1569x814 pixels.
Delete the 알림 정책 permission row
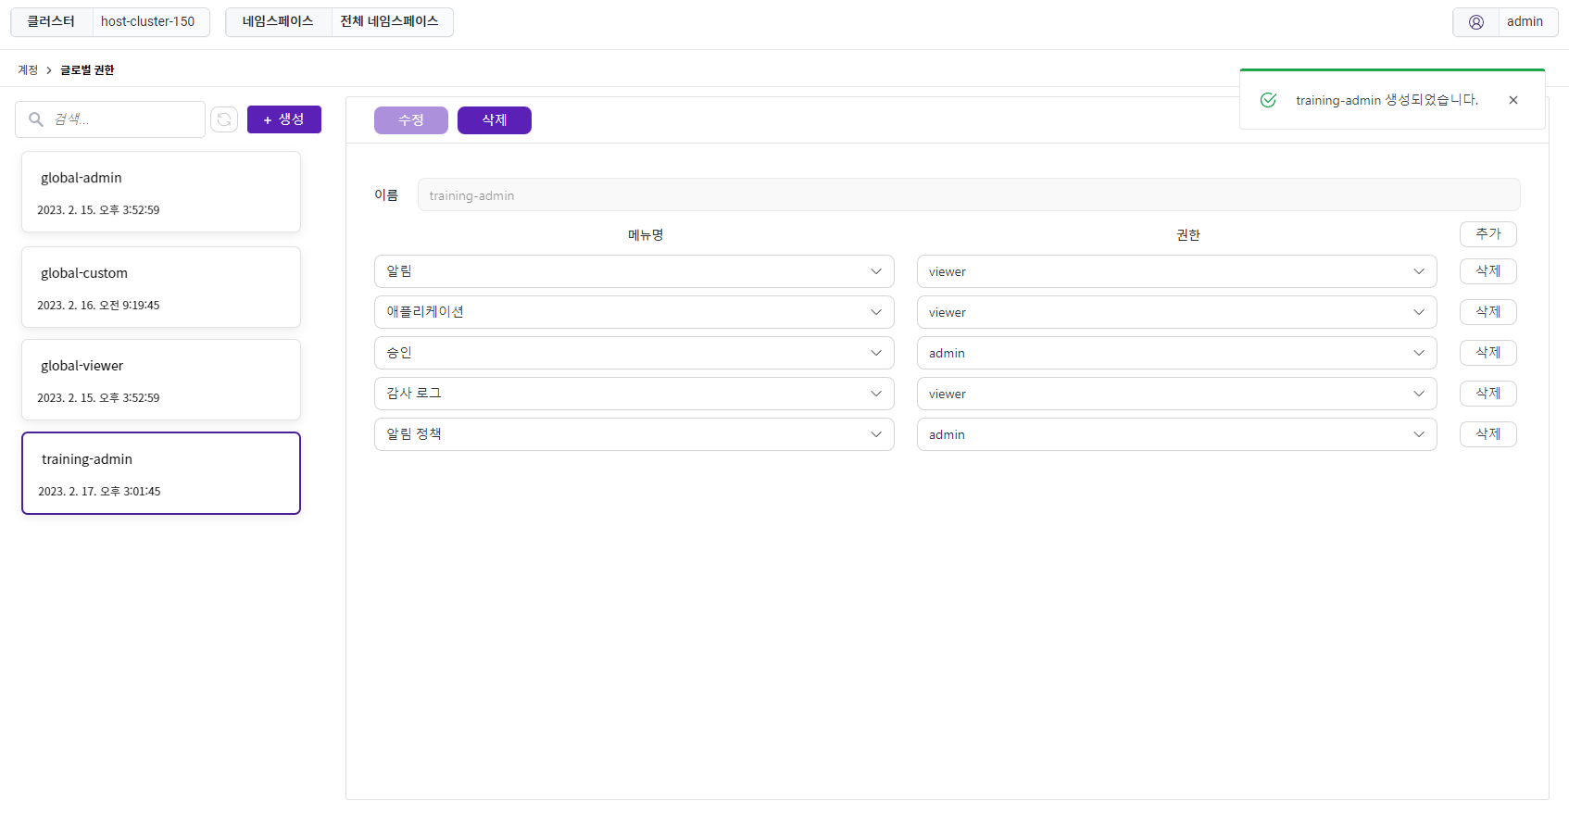(x=1488, y=434)
